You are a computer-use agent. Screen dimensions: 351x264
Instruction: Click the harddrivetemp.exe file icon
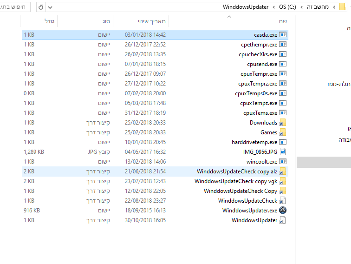pyautogui.click(x=283, y=142)
